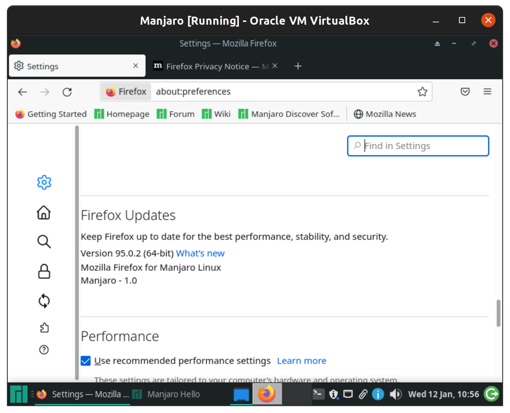Viewport: 510px width, 413px height.
Task: Close the Settings tab
Action: click(135, 66)
